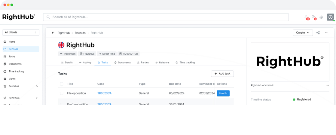
Task: Click the Favorites star icon in sidebar
Action: click(x=5, y=86)
